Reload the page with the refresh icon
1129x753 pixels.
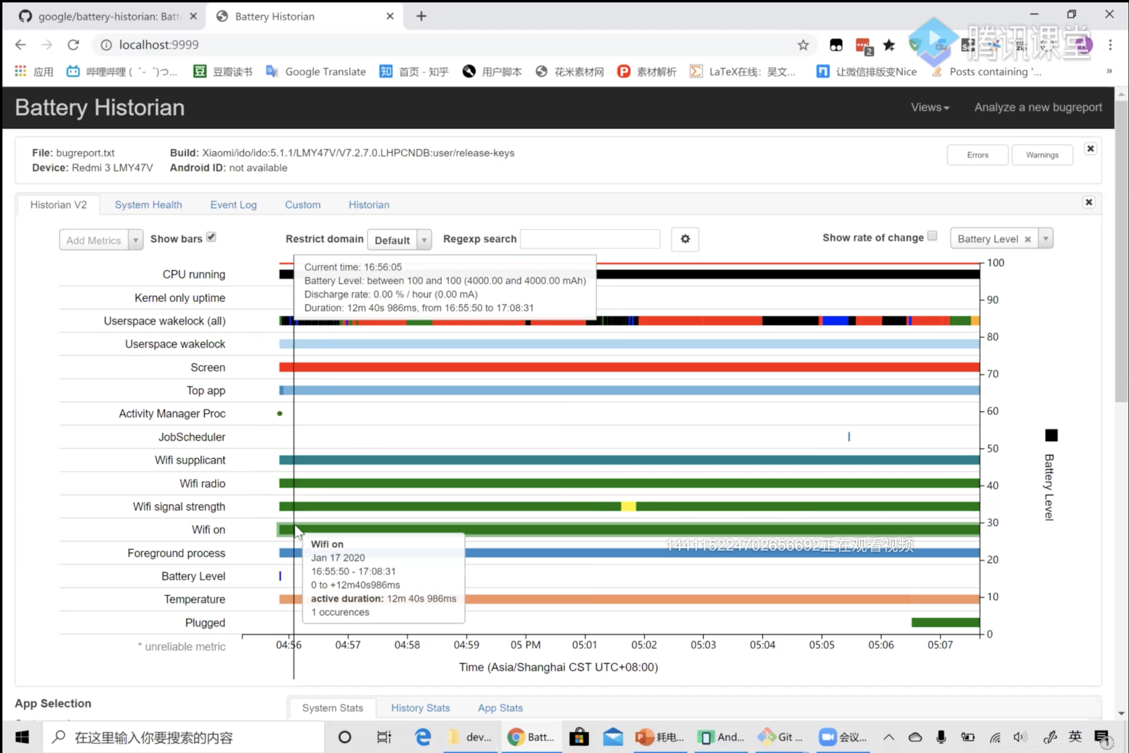pyautogui.click(x=73, y=45)
